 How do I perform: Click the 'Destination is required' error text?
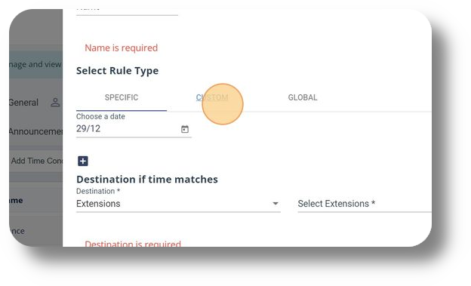pyautogui.click(x=133, y=244)
